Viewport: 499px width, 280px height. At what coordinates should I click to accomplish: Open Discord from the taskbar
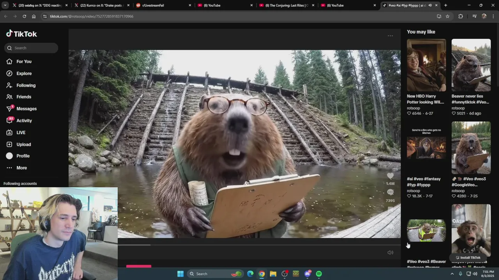tap(308, 274)
